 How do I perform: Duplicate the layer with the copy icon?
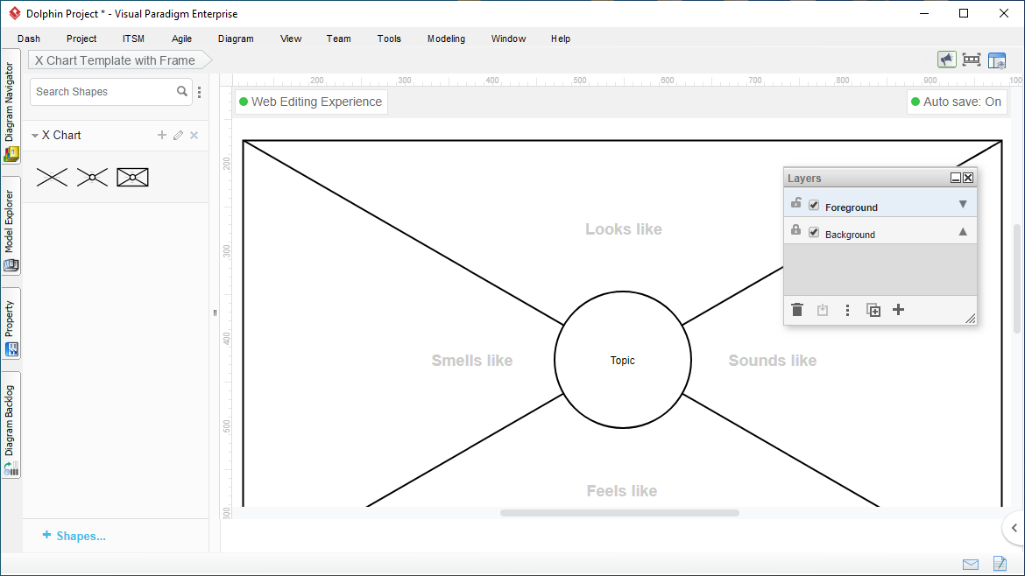(873, 310)
